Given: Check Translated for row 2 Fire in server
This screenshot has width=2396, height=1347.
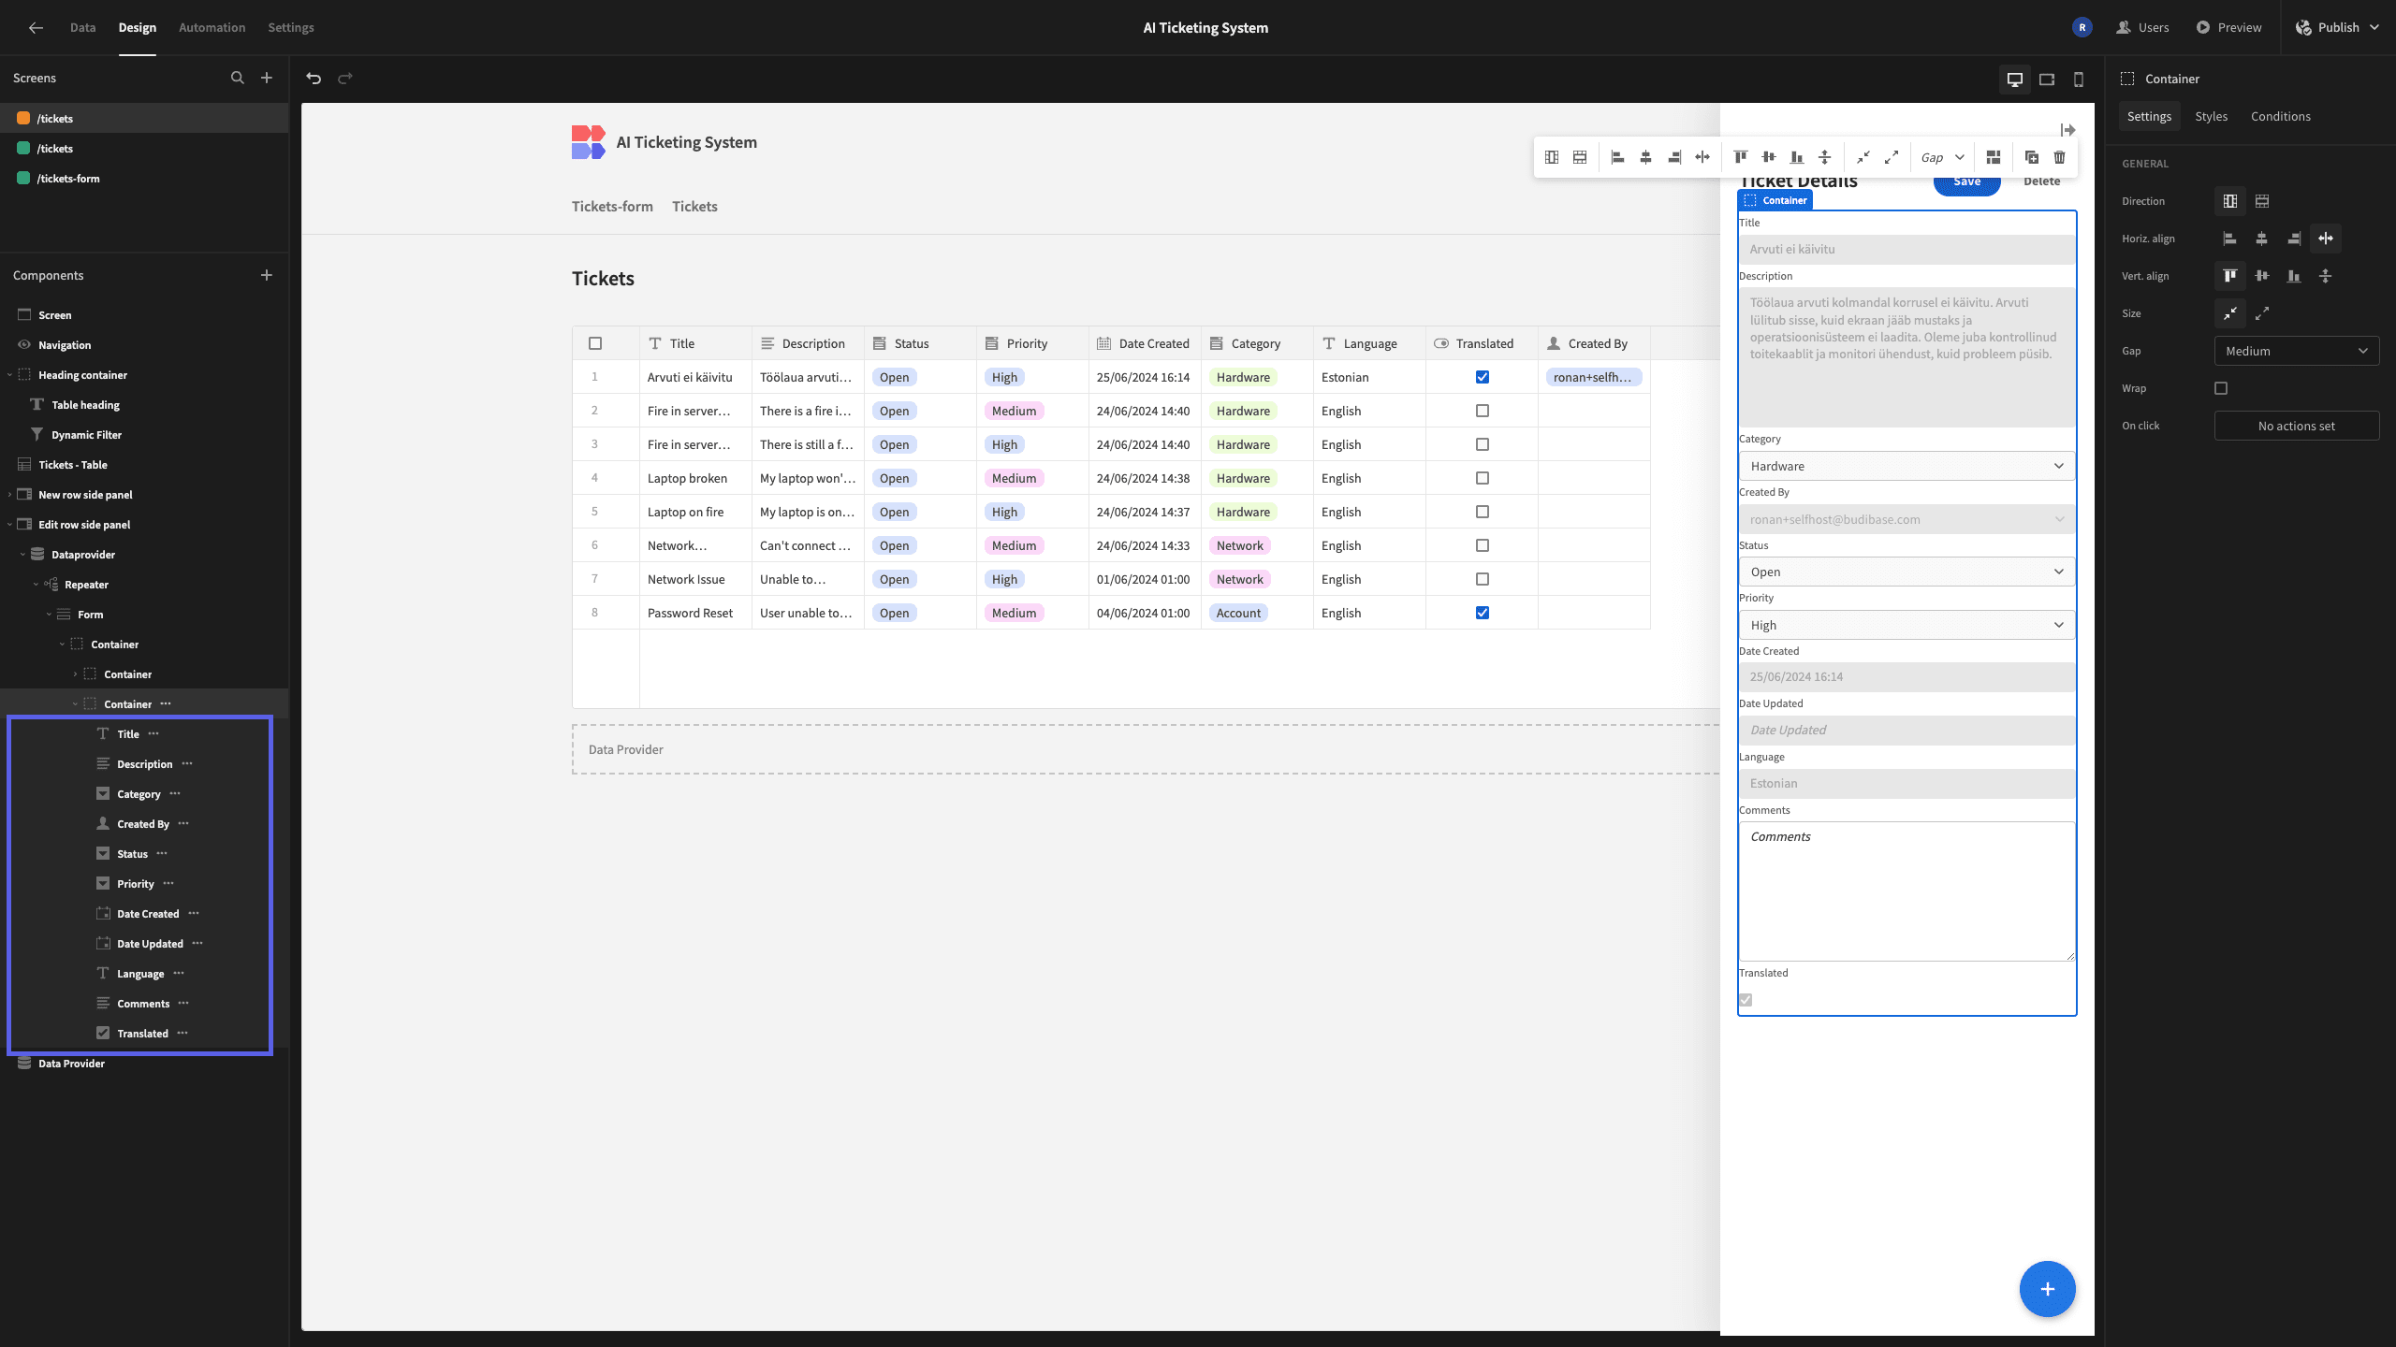Looking at the screenshot, I should click(1483, 411).
